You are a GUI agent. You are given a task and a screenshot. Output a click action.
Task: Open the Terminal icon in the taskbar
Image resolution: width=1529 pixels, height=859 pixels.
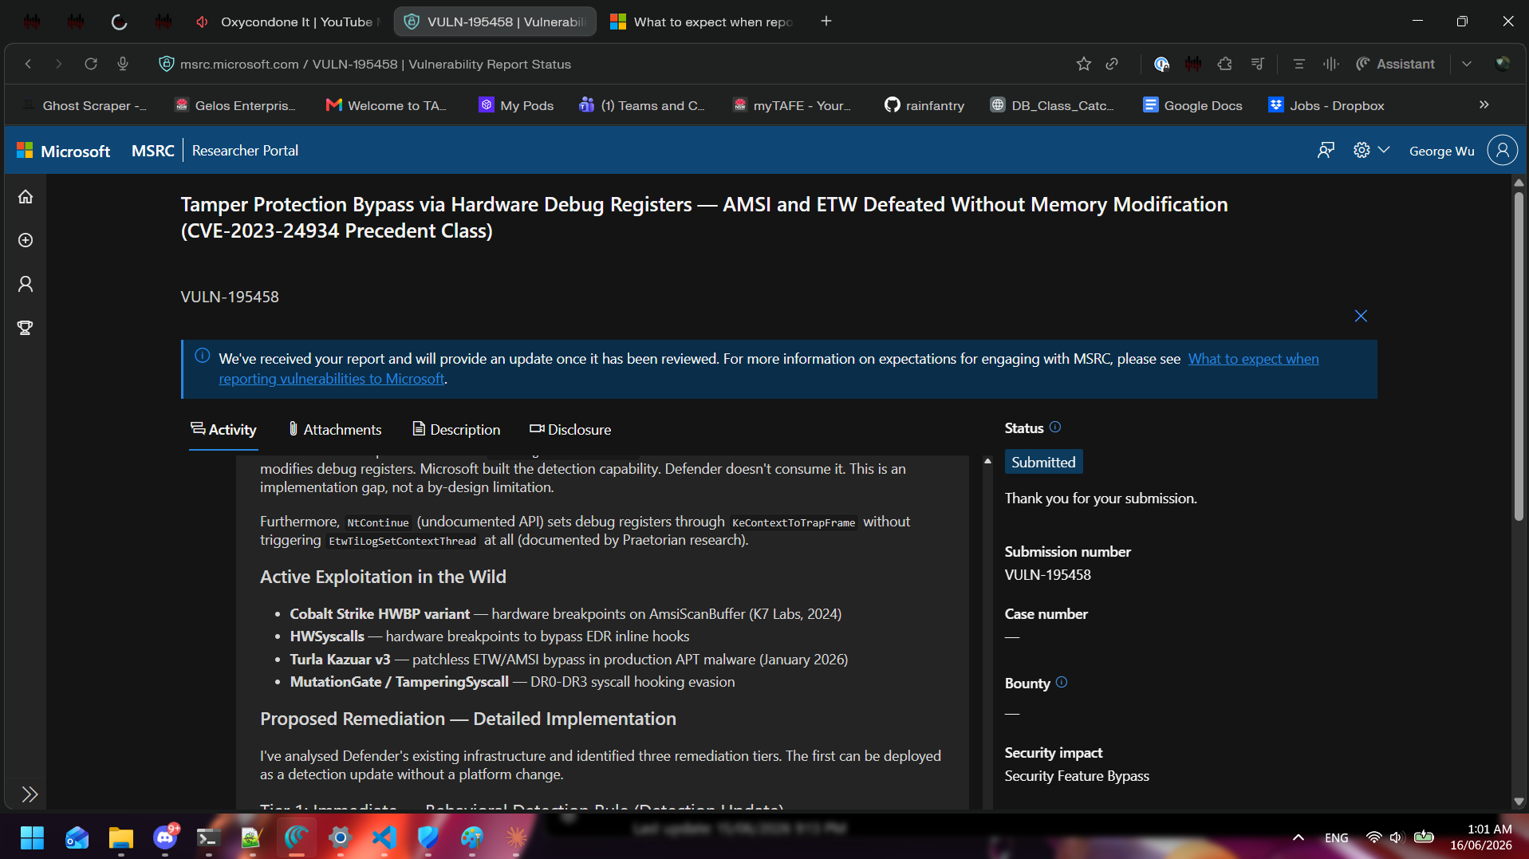coord(208,837)
